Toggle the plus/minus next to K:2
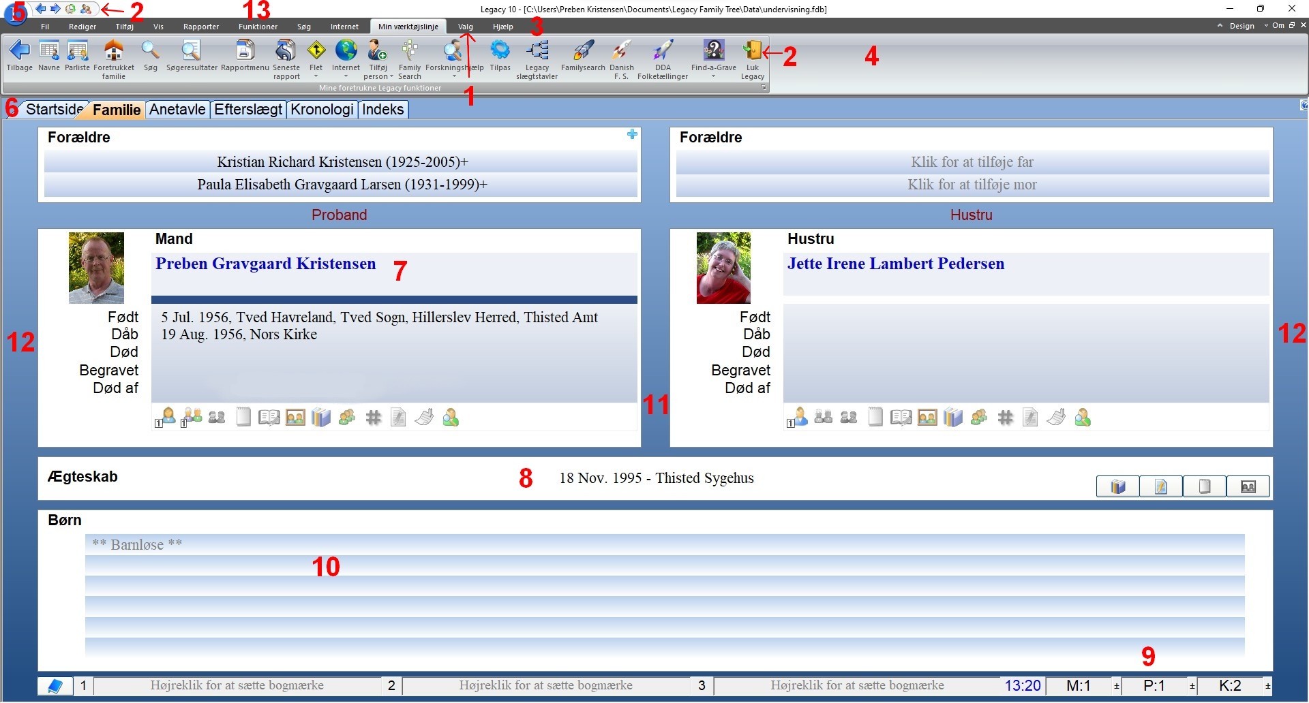Screen dimensions: 1309x703 pyautogui.click(x=1267, y=686)
